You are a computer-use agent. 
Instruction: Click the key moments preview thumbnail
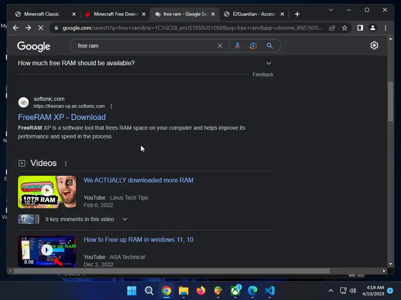click(x=28, y=219)
